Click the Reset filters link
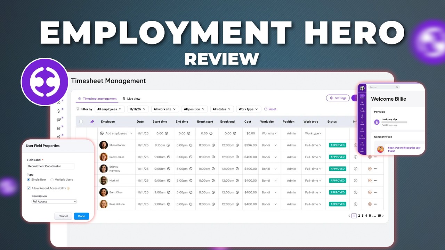 pyautogui.click(x=270, y=109)
